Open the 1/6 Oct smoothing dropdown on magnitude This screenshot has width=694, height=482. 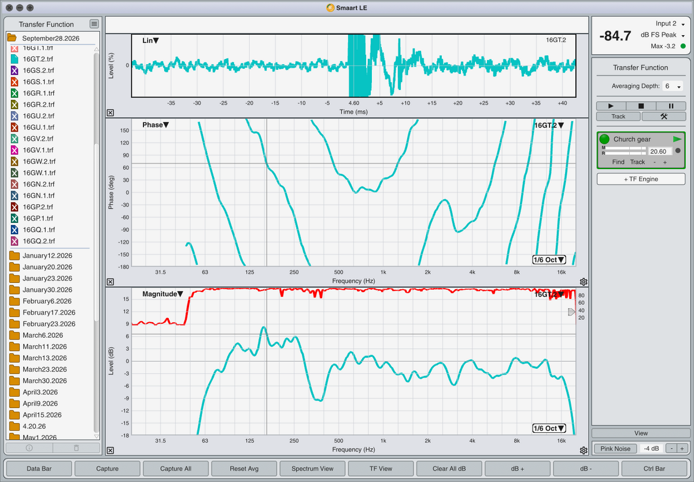coord(548,428)
